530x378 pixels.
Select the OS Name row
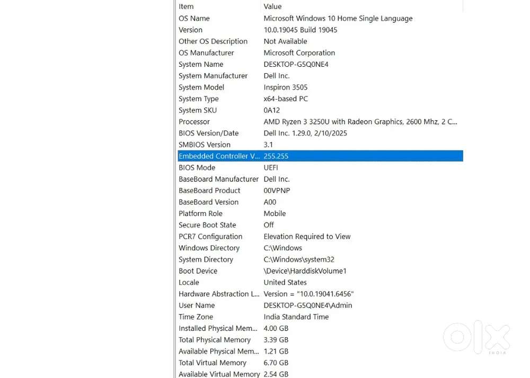click(321, 18)
